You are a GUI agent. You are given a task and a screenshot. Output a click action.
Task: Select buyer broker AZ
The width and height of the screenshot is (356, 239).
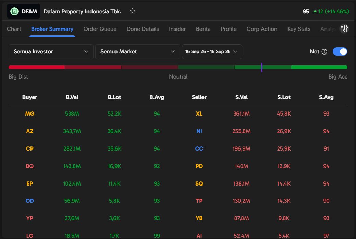click(x=30, y=131)
